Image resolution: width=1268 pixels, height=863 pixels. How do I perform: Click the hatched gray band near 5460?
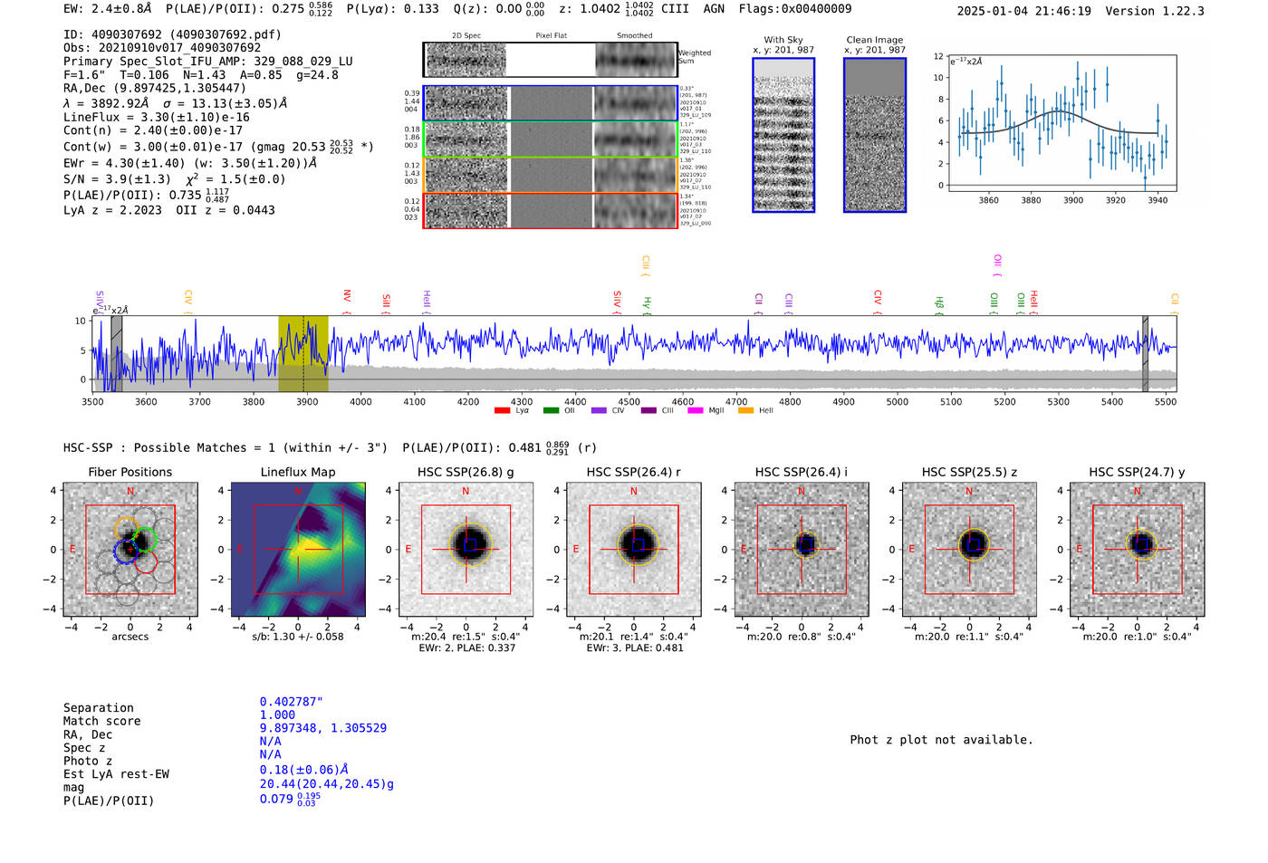pyautogui.click(x=1145, y=354)
